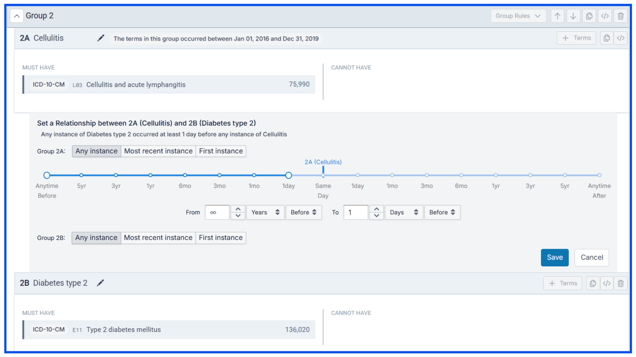Click the To value input field

click(356, 212)
